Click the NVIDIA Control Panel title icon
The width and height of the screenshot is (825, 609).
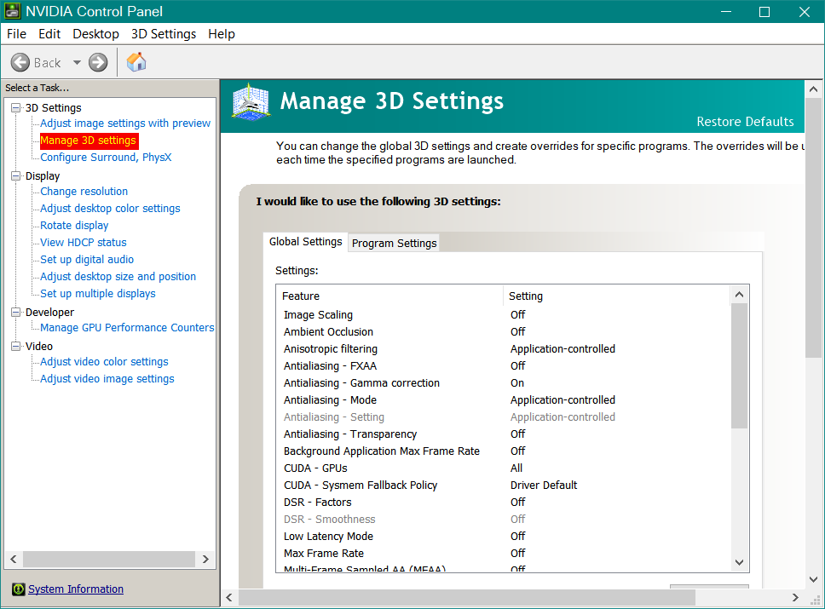pyautogui.click(x=13, y=12)
